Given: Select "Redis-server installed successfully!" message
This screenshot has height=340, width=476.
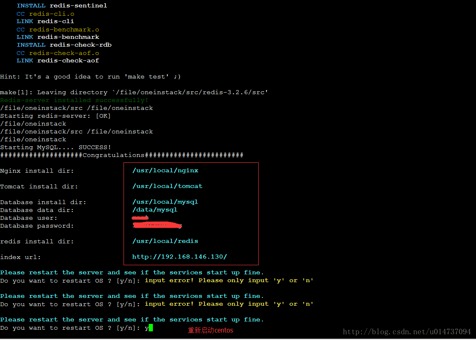Looking at the screenshot, I should [74, 100].
